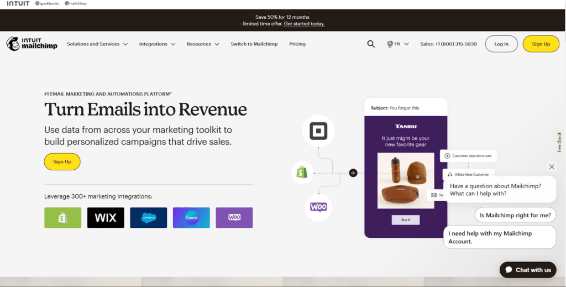
Task: Click the round Shopify bag icon
Action: (302, 173)
